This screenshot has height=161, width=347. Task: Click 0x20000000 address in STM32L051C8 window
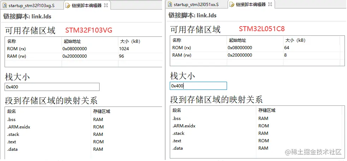click(240, 55)
